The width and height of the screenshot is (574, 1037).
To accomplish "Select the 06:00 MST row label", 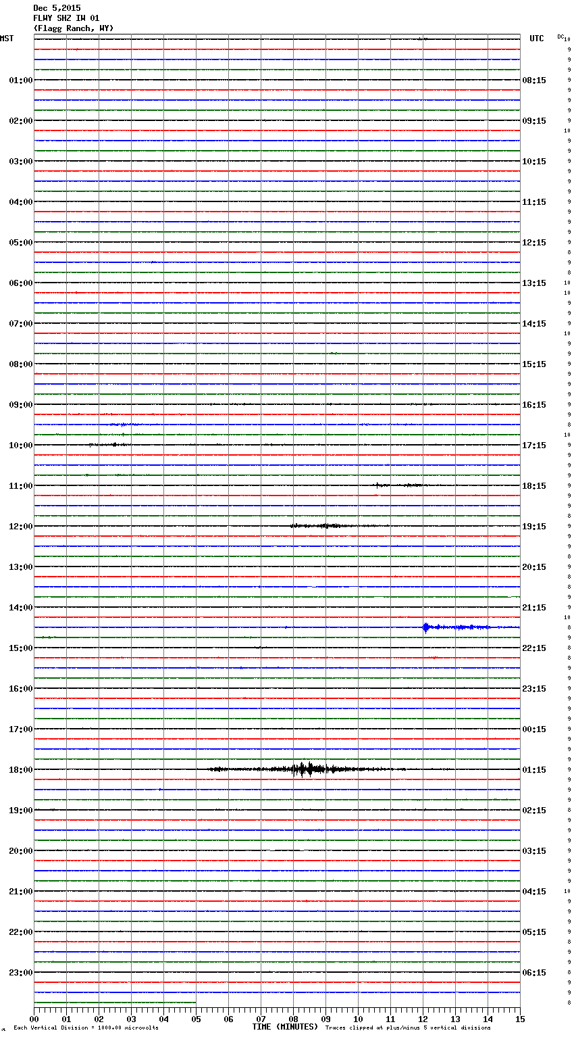I will tap(20, 283).
